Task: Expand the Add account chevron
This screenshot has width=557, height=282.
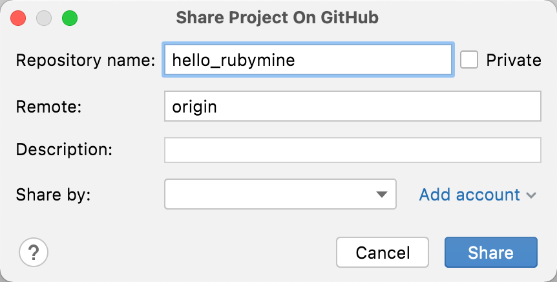Action: (x=531, y=195)
